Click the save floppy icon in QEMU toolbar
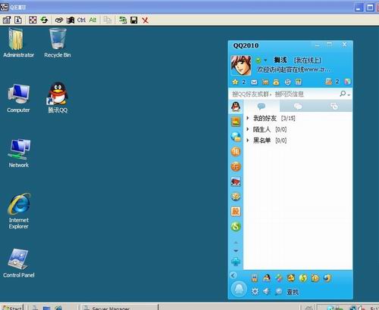Viewport: 379px width, 310px height. tap(133, 20)
